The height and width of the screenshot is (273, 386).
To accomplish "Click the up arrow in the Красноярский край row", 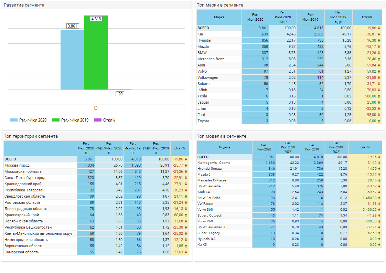I will click(x=186, y=215).
